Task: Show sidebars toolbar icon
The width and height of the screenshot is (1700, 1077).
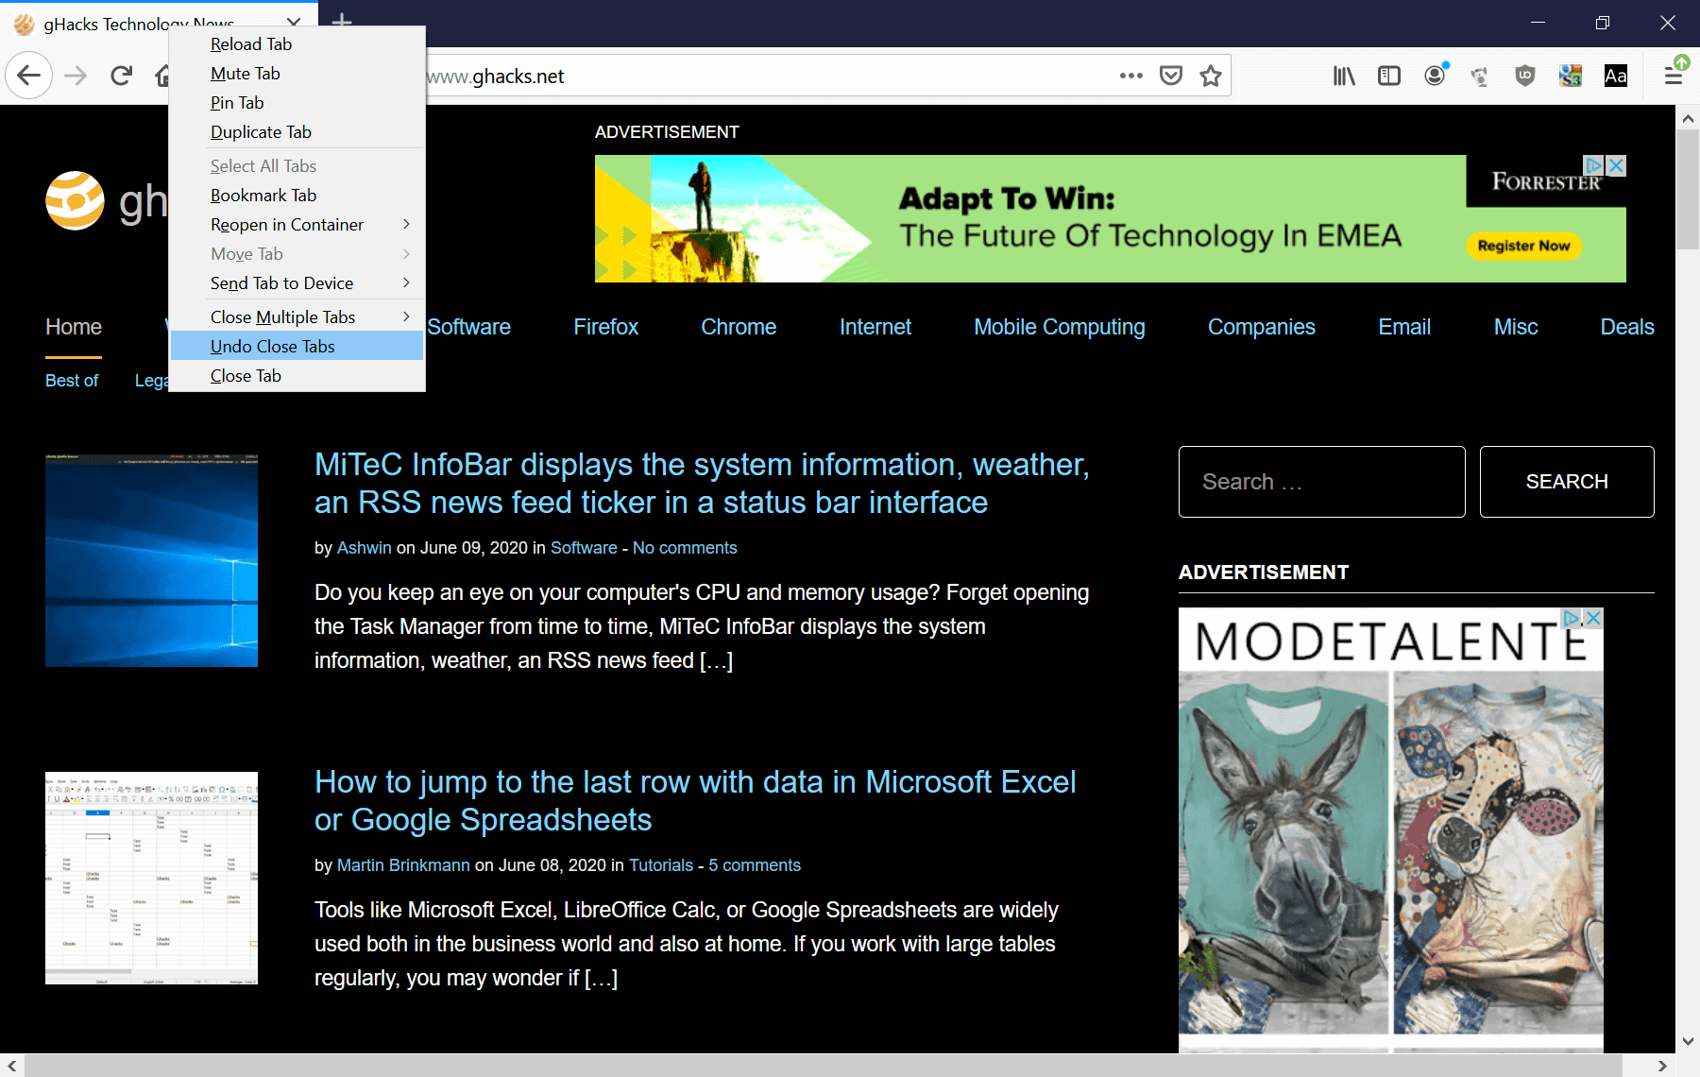Action: (1389, 76)
